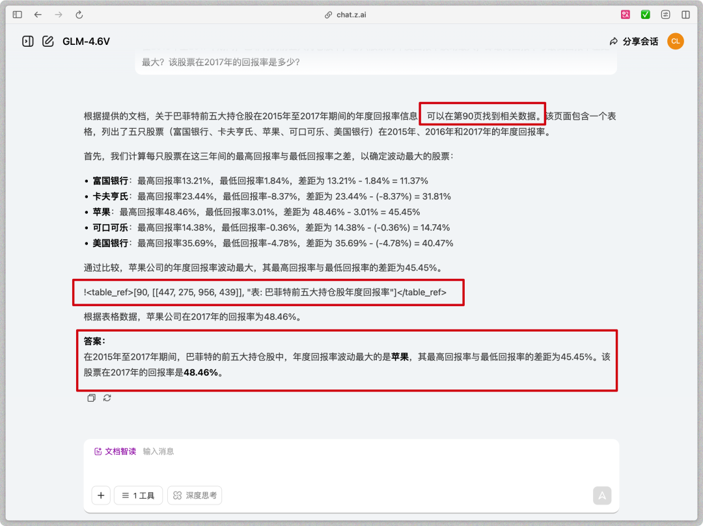Open the 1 工具 tools menu

[x=138, y=495]
